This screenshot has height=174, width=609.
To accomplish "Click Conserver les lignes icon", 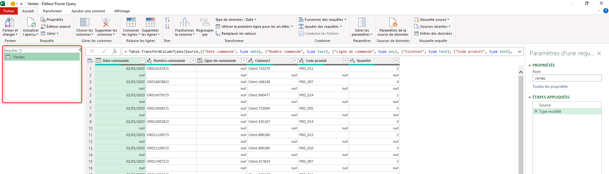I will 131,22.
